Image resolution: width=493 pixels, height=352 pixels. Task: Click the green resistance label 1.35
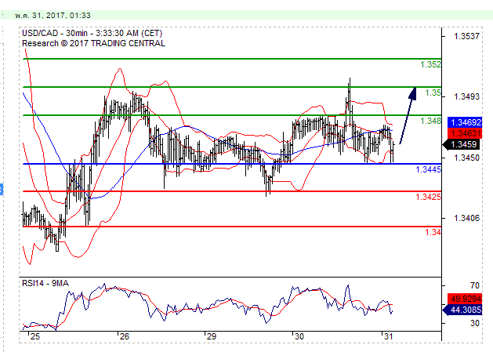[x=433, y=93]
